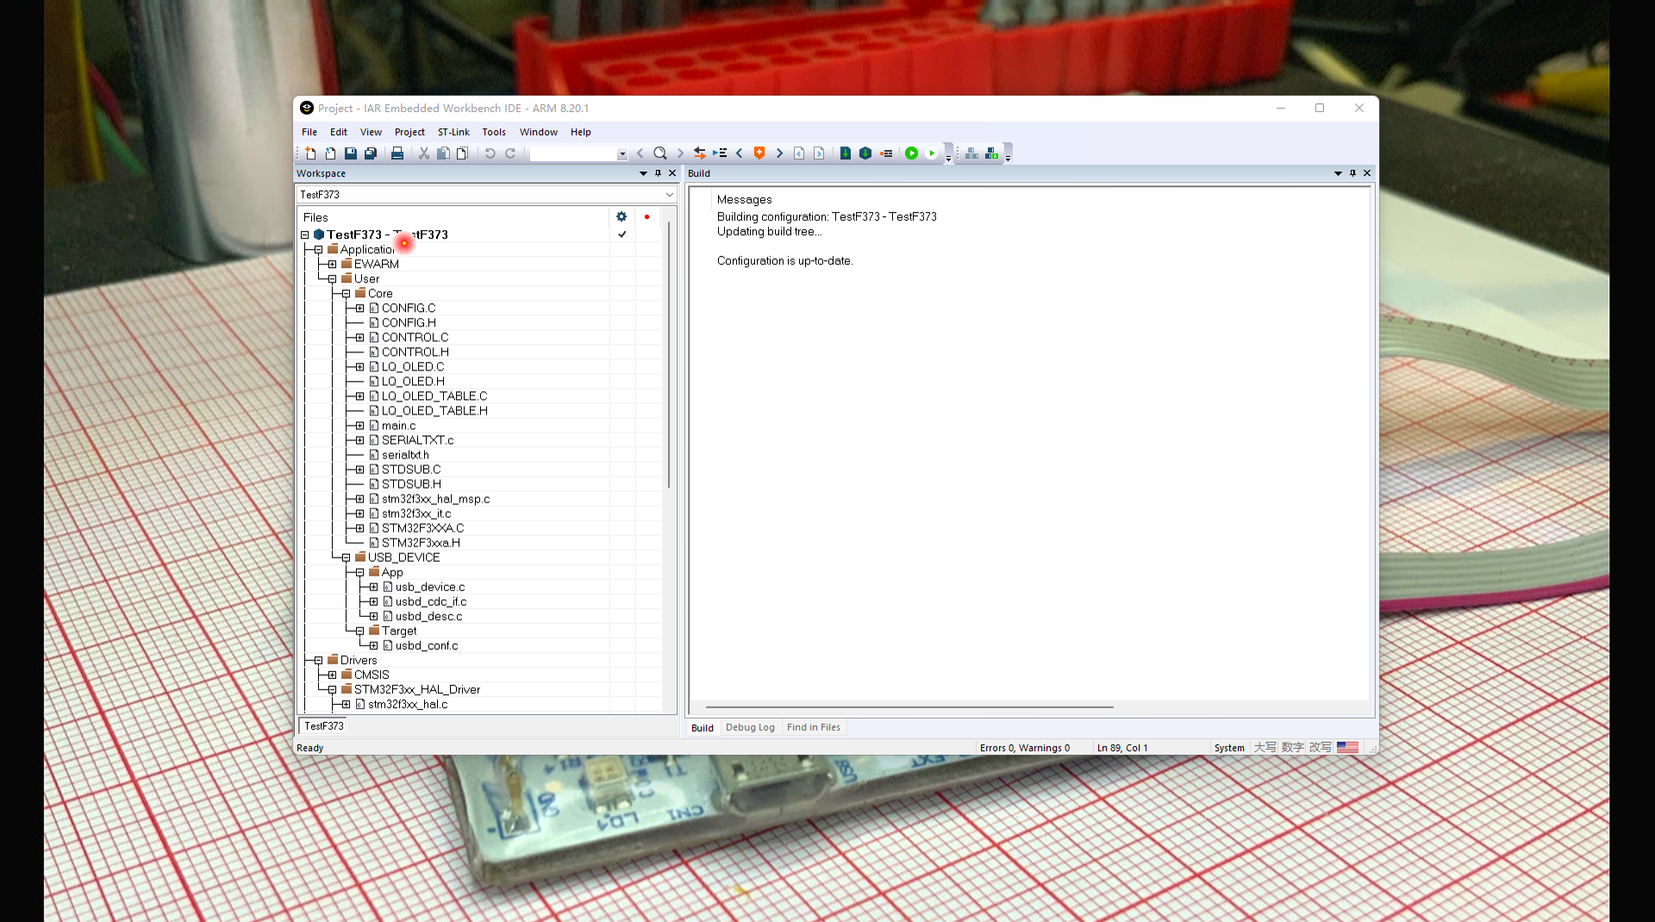Click the red dot column header

point(646,217)
